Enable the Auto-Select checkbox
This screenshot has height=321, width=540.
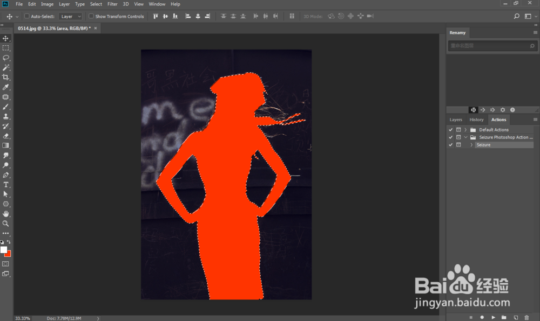coord(27,16)
